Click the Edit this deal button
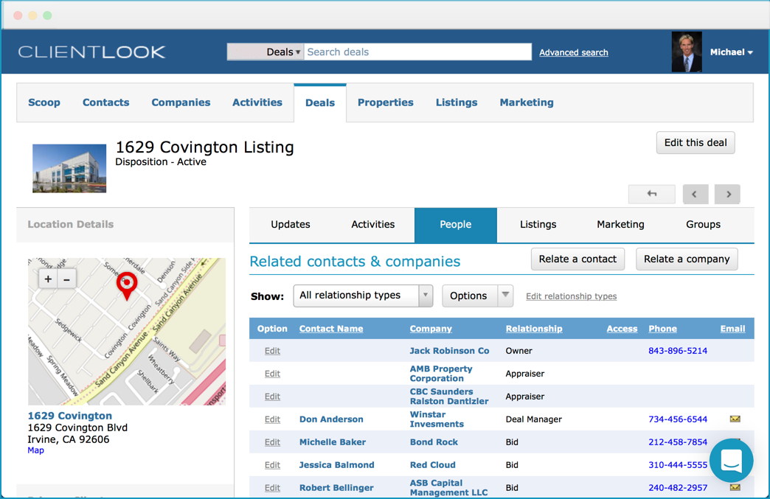Screen dimensions: 770x499 click(x=695, y=142)
